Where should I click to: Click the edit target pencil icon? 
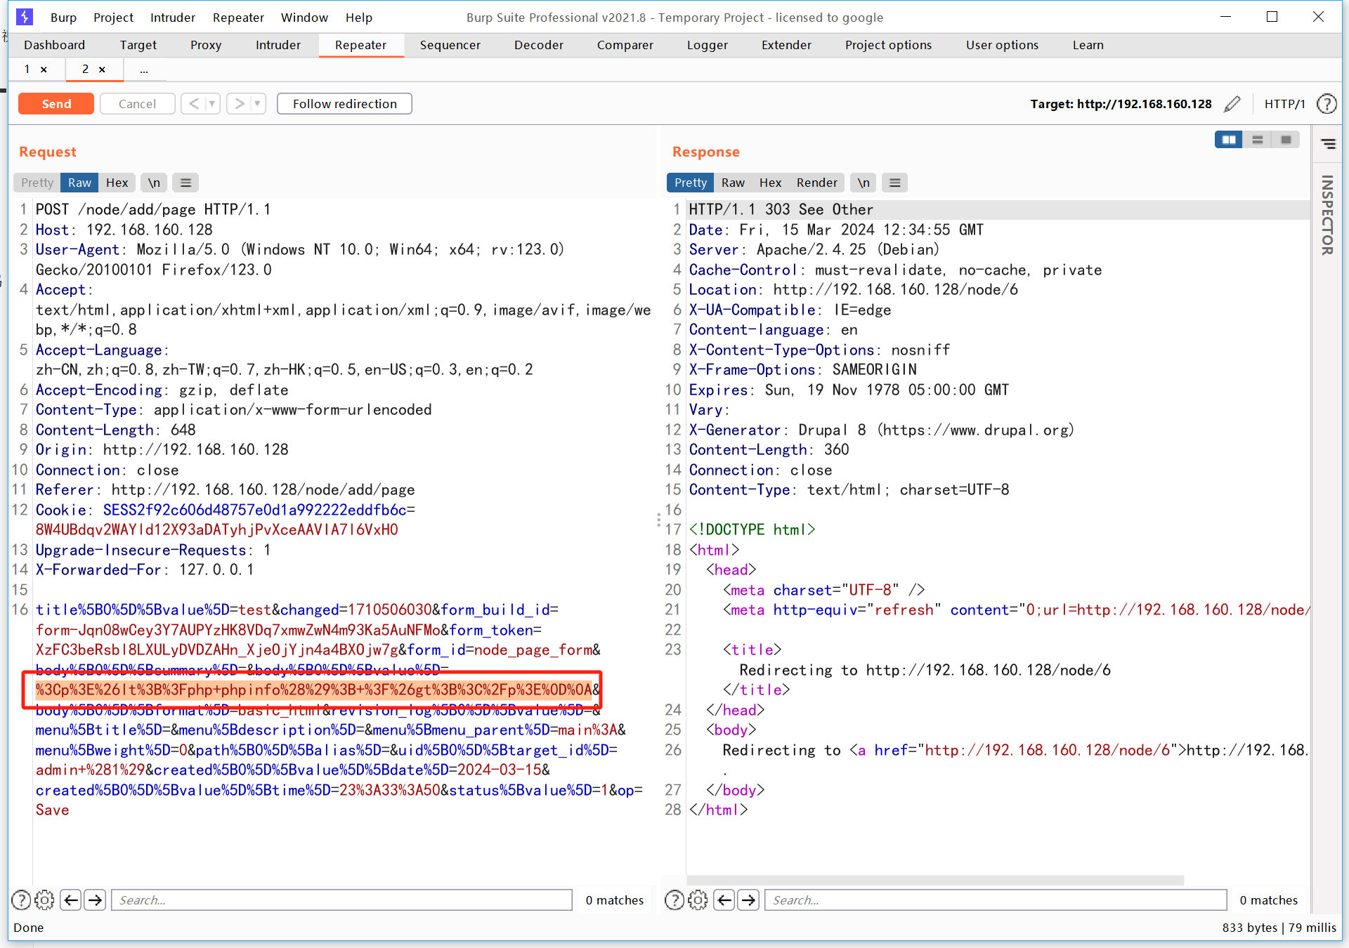1232,104
